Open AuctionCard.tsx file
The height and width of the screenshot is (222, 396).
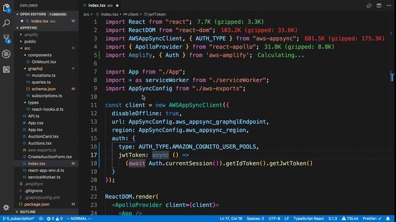pos(46,136)
